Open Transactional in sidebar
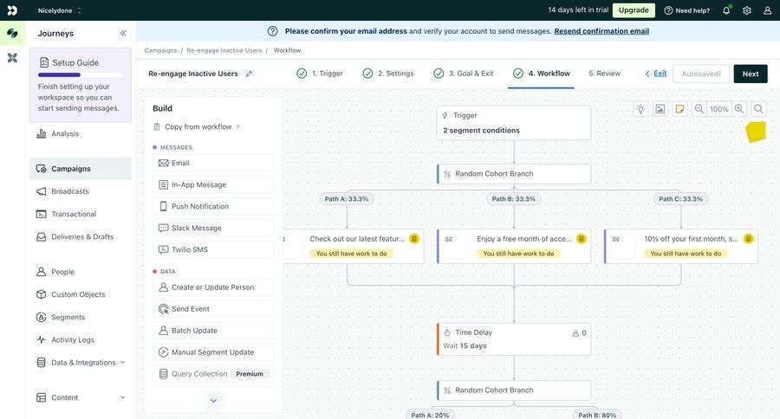 point(81,214)
